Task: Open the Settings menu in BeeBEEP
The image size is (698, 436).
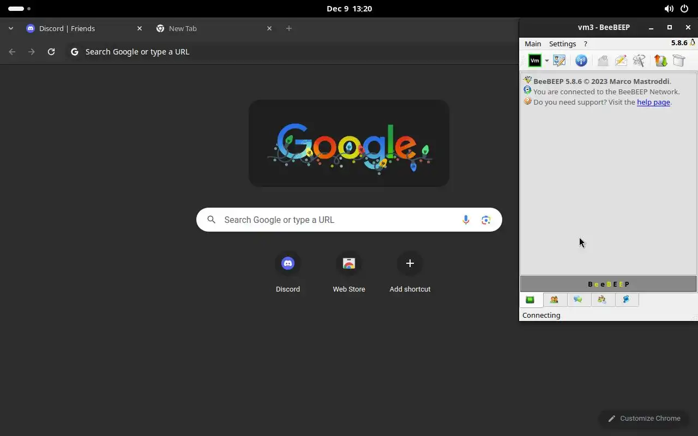Action: tap(562, 44)
